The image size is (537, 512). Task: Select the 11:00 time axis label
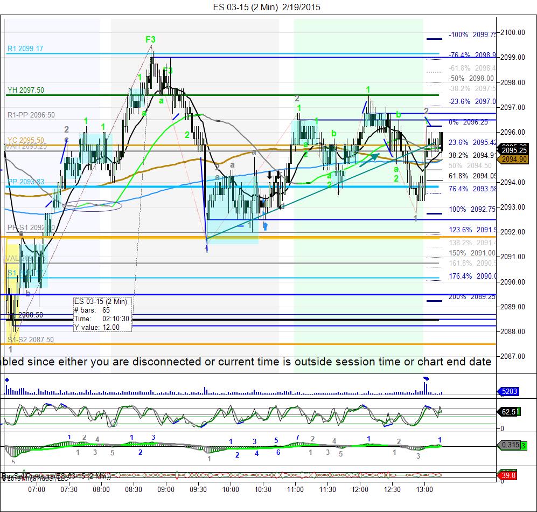click(295, 489)
